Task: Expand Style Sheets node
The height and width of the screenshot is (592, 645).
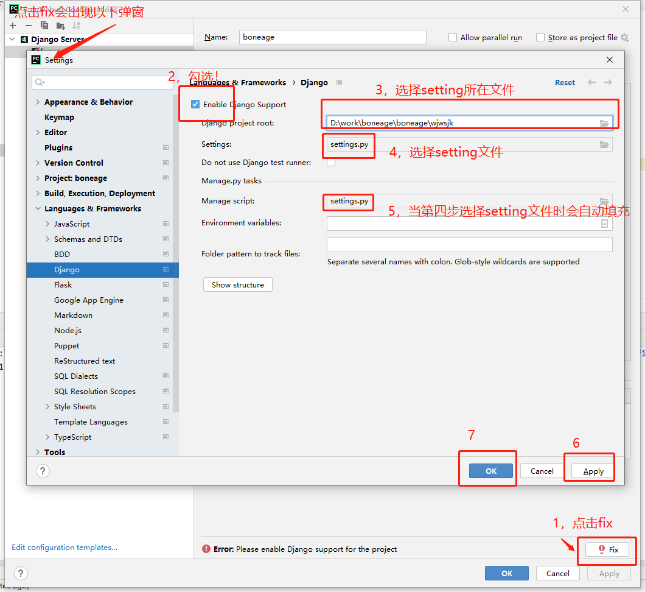Action: (x=47, y=406)
